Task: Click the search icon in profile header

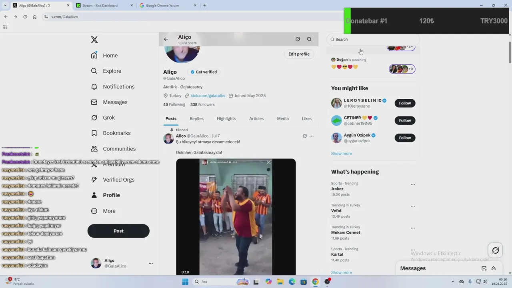Action: 309,39
